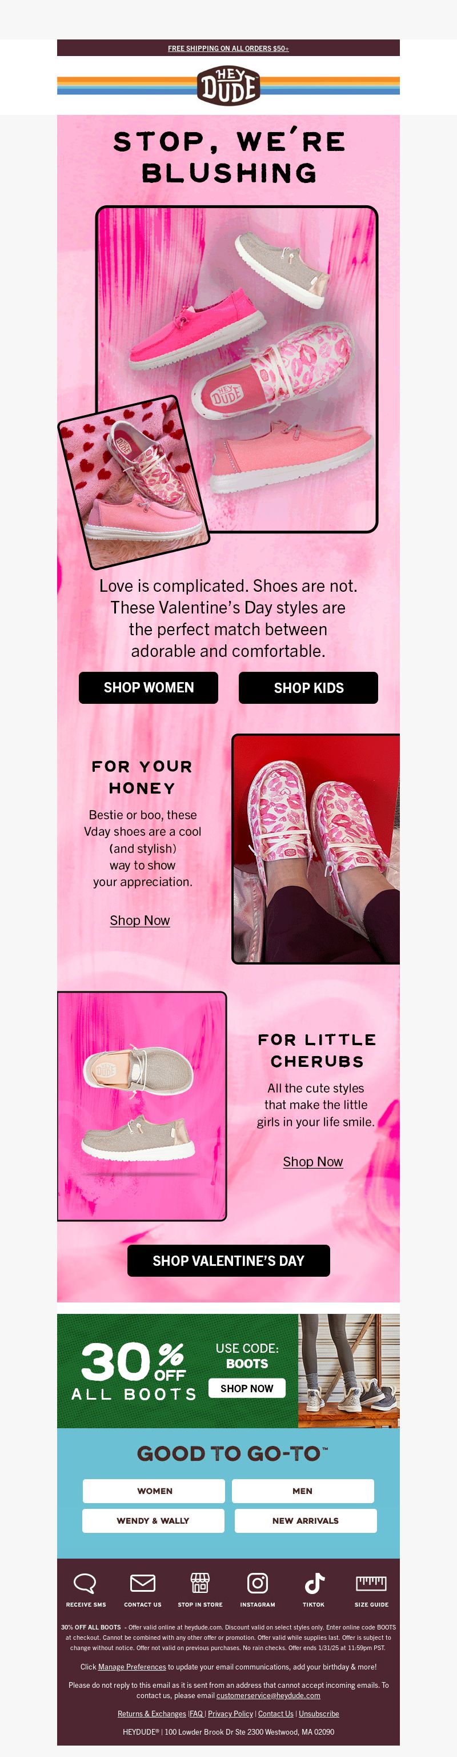Screen dimensions: 457x1757
Task: Click Shop Now in the boots banner
Action: (x=247, y=1388)
